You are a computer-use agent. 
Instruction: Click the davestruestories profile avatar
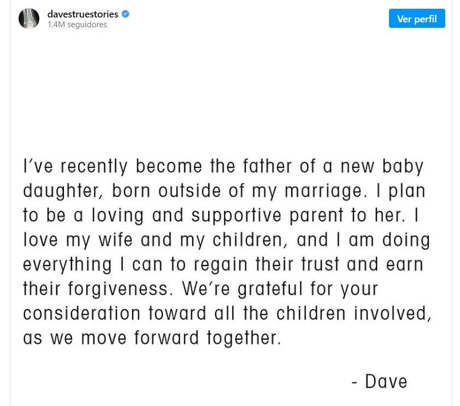click(x=28, y=19)
